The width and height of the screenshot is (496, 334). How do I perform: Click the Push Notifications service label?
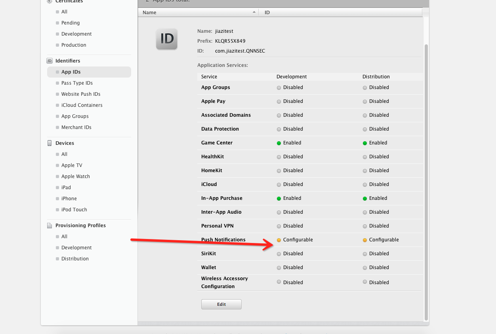(223, 240)
